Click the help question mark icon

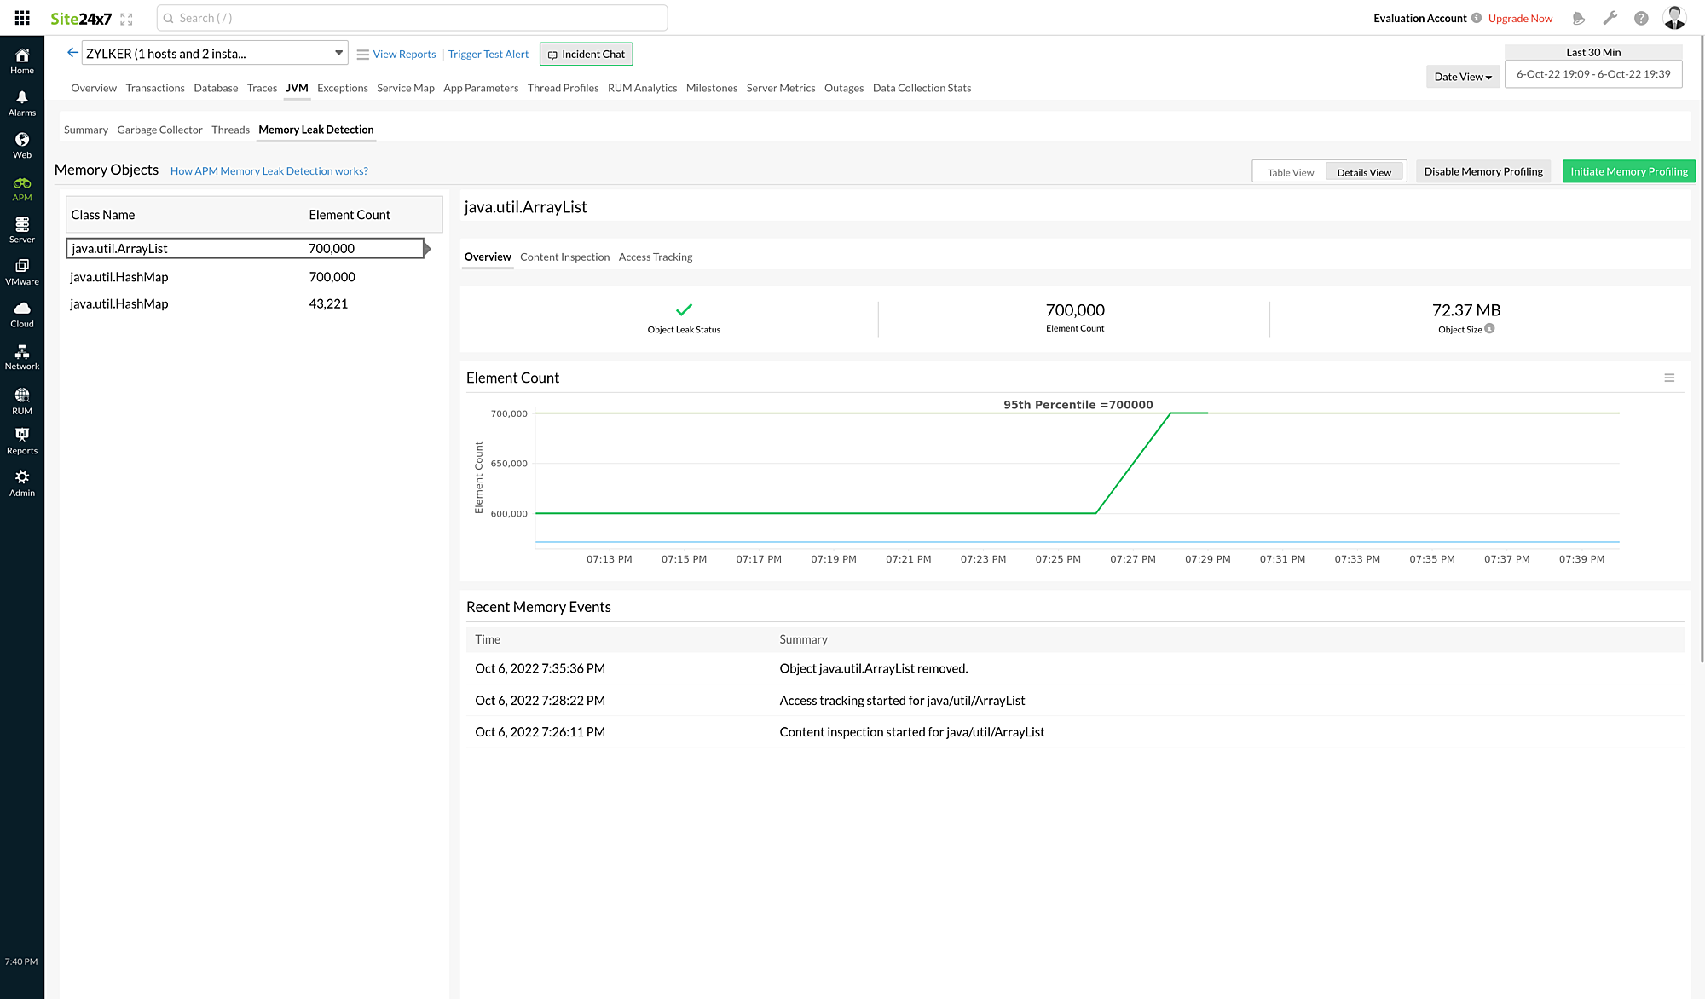pyautogui.click(x=1640, y=17)
